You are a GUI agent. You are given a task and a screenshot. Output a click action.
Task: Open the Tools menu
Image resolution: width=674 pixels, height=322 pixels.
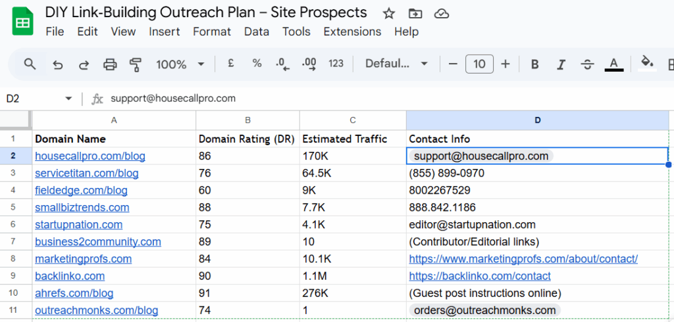(x=296, y=32)
